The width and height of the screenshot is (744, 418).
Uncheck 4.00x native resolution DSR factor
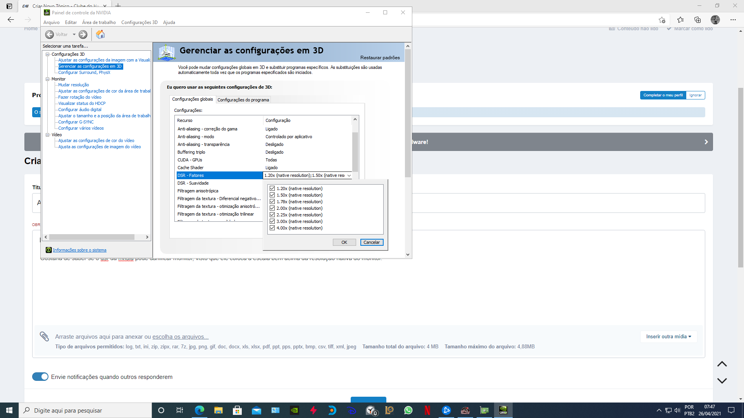[x=272, y=228]
